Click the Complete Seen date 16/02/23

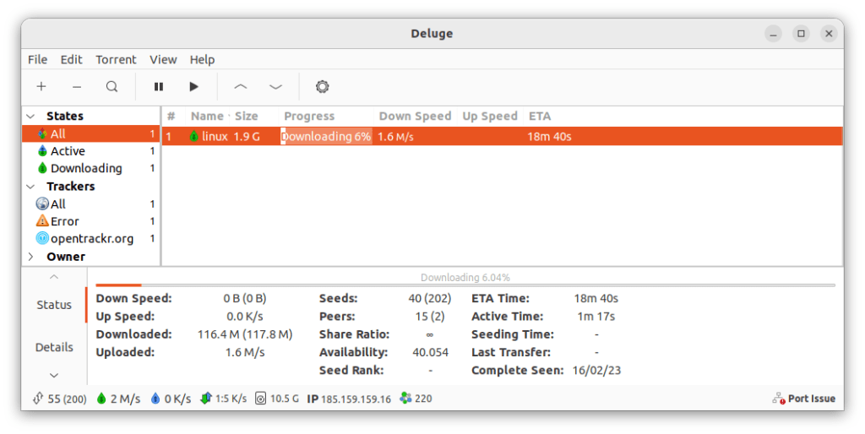[596, 370]
